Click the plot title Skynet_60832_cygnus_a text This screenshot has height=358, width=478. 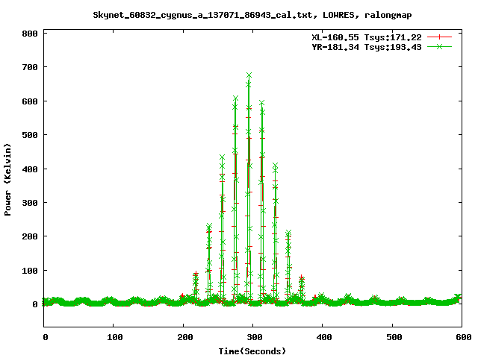click(x=252, y=15)
